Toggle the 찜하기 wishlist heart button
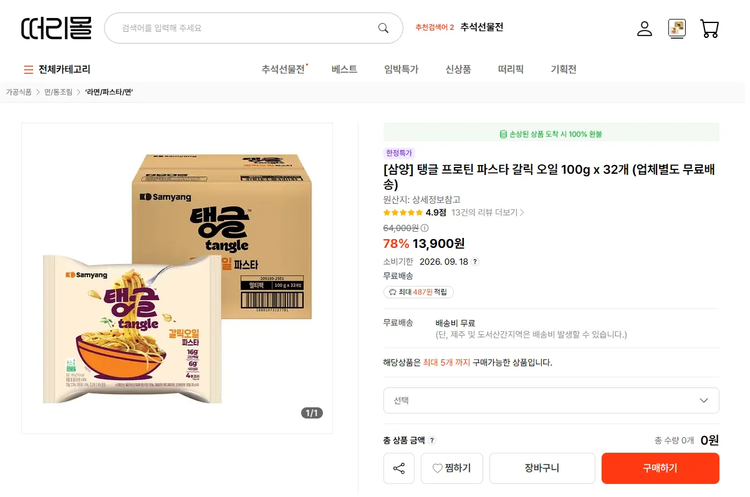Screen dimensions: 750x497 click(x=452, y=468)
